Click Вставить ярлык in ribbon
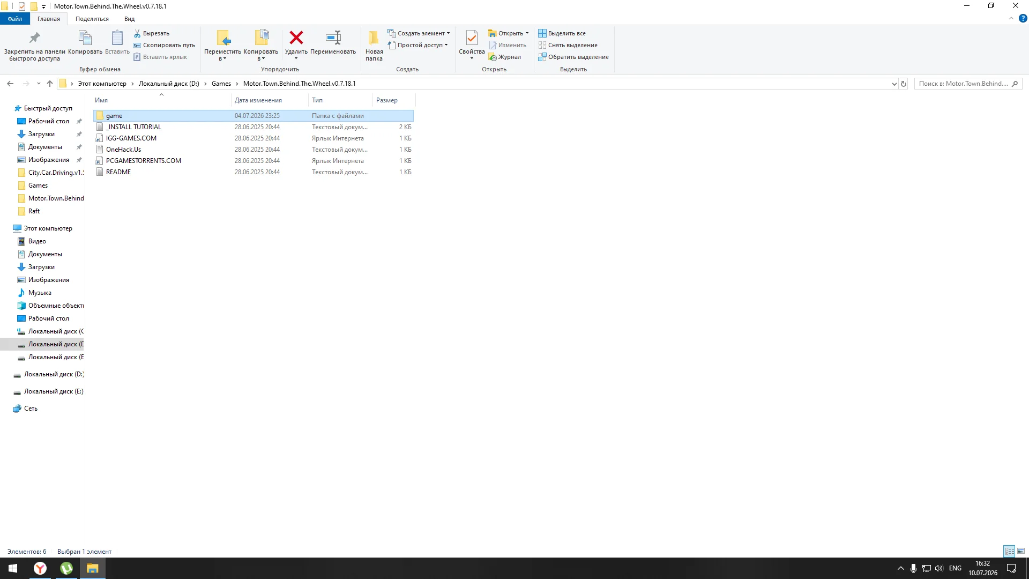The image size is (1029, 579). [160, 57]
